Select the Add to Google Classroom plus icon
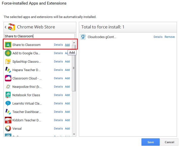This screenshot has width=180, height=148. coord(8,53)
